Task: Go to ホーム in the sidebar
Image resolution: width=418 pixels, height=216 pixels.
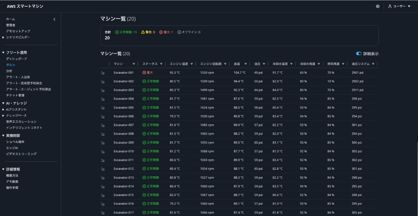Action: [x=10, y=19]
